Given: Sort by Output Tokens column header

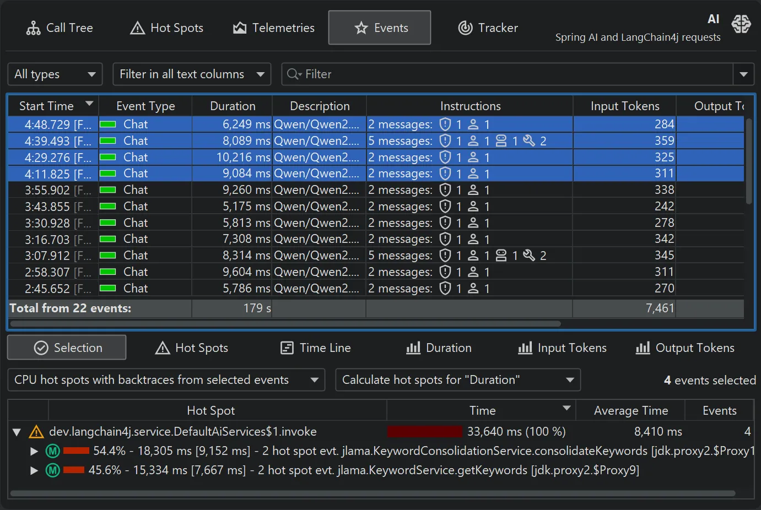Looking at the screenshot, I should pos(711,106).
